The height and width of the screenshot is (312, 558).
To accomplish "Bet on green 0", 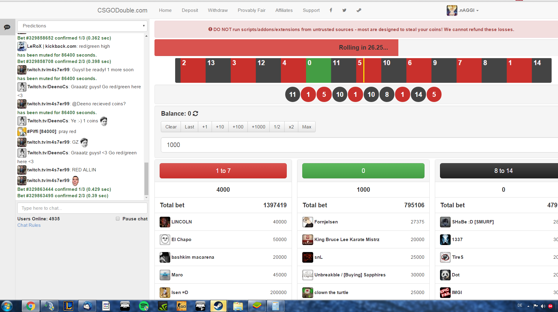I will click(363, 171).
